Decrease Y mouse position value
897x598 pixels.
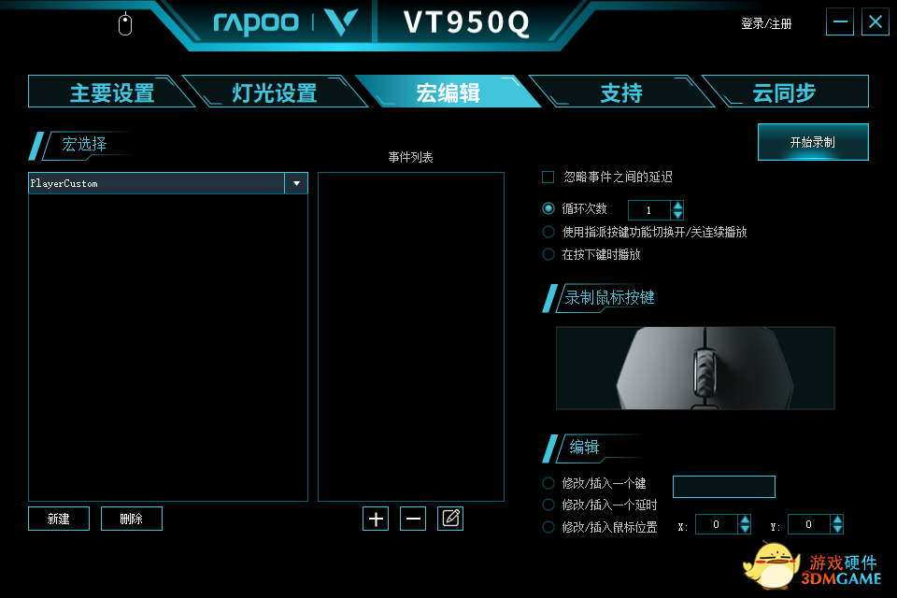point(837,530)
